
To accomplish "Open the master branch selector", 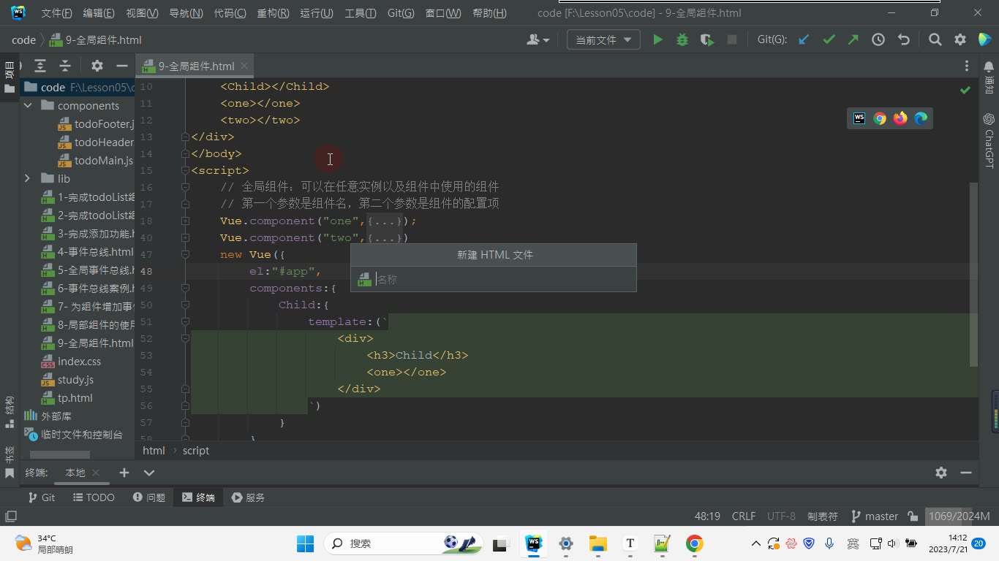I will [x=875, y=516].
